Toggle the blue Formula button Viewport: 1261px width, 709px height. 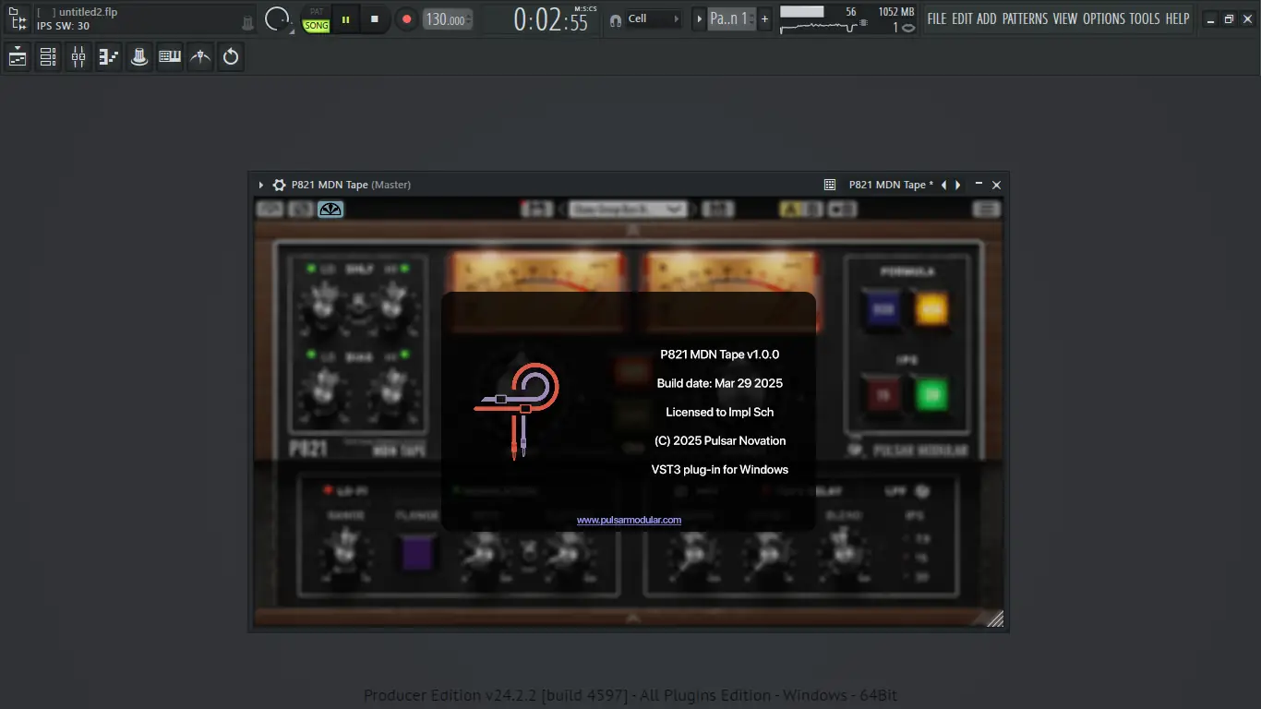click(883, 309)
